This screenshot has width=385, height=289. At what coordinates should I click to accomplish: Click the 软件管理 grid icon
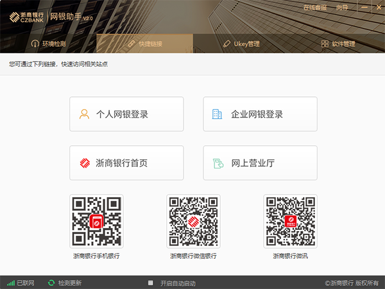click(325, 44)
